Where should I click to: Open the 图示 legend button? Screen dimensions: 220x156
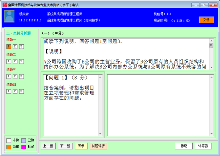(x=81, y=146)
